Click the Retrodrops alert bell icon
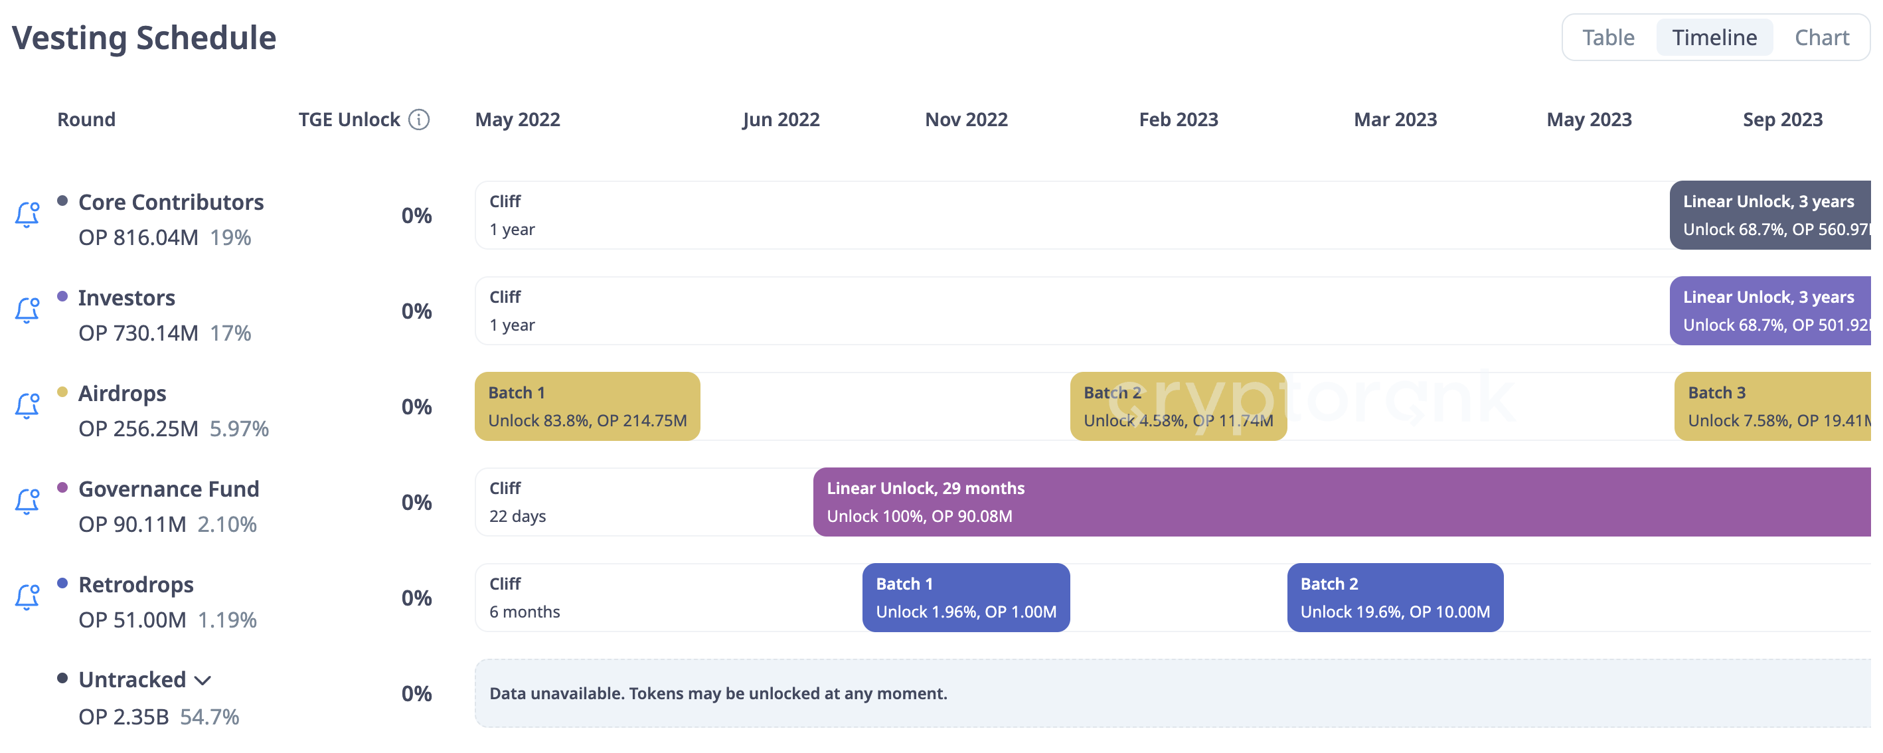 coord(27,597)
